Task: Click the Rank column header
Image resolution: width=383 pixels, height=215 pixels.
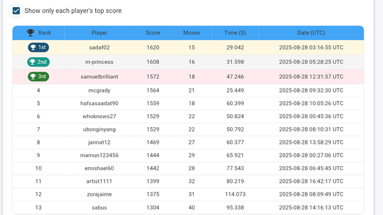Action: click(x=38, y=33)
